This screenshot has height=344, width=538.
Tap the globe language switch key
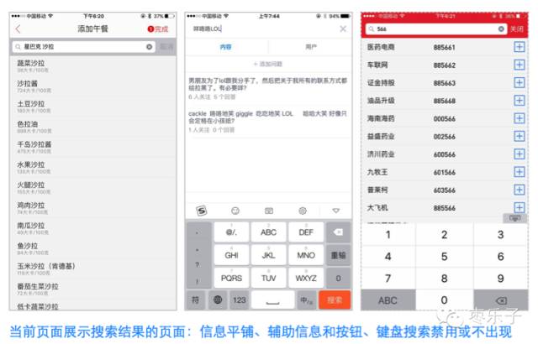(218, 300)
